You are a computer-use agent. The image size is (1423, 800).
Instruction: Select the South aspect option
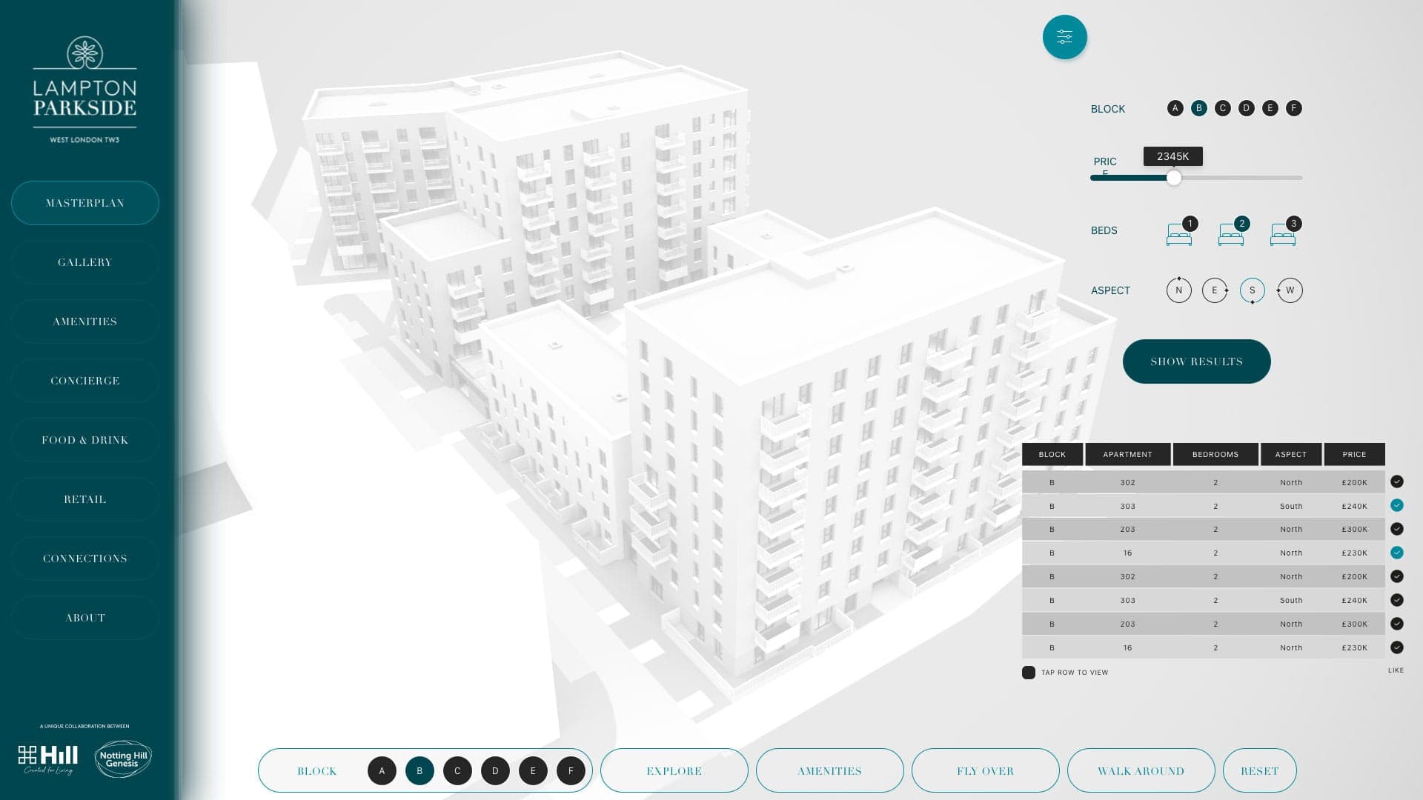1252,290
